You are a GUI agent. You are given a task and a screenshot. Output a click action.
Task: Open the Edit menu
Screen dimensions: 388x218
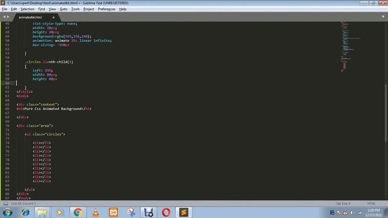(14, 9)
